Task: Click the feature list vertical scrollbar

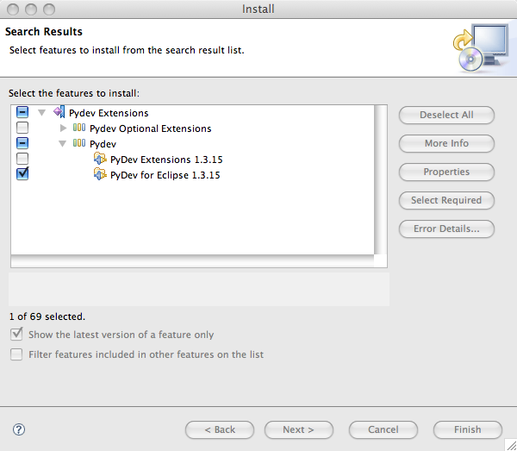Action: click(381, 180)
